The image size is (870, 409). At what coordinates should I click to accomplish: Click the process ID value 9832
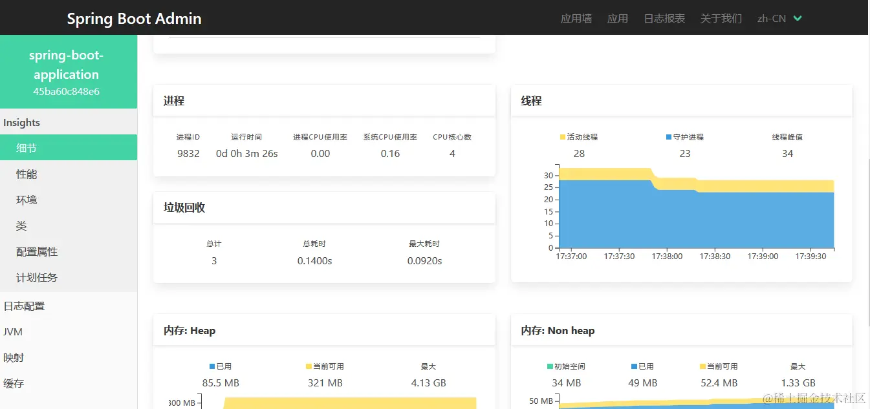[188, 154]
